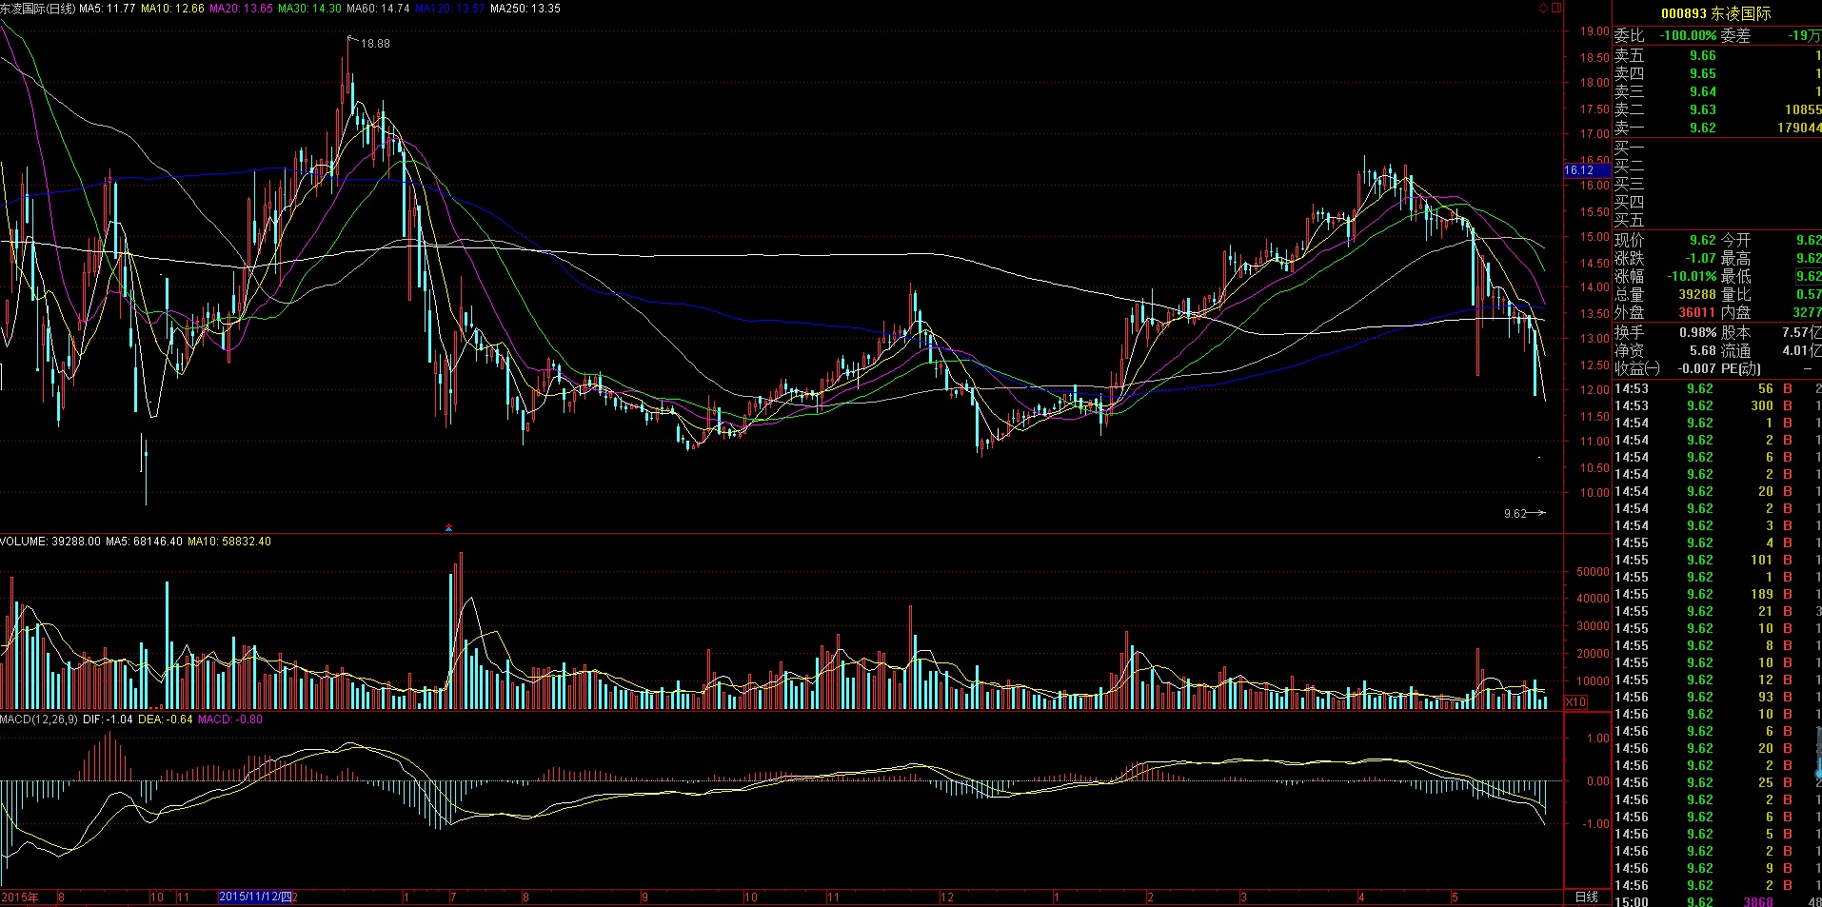Click the red-blue arrow marker below the chart
The image size is (1822, 907).
pos(449,527)
